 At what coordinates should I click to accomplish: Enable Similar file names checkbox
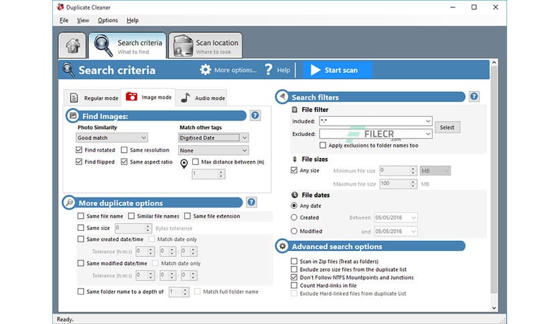(131, 216)
